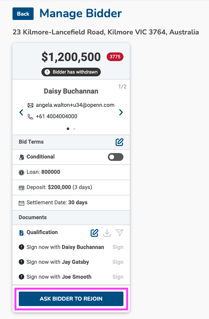Click the phone icon beside +61 4004004000
The image size is (209, 319).
[x=30, y=117]
